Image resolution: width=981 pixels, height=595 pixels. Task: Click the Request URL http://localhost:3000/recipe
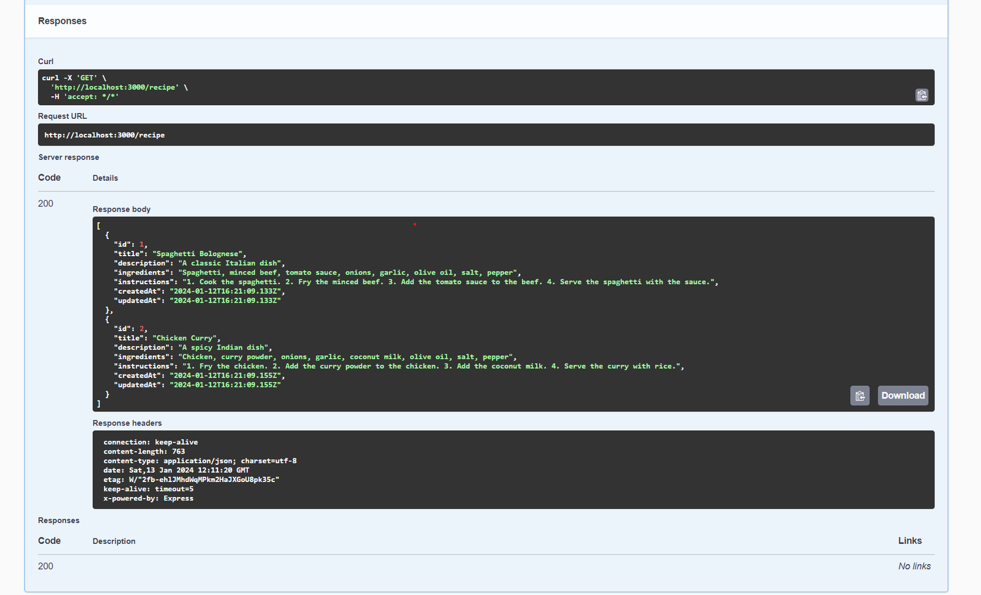pos(105,134)
